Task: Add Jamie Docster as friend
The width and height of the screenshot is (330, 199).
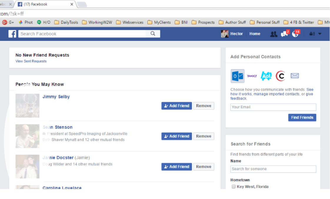Action: pos(176,167)
